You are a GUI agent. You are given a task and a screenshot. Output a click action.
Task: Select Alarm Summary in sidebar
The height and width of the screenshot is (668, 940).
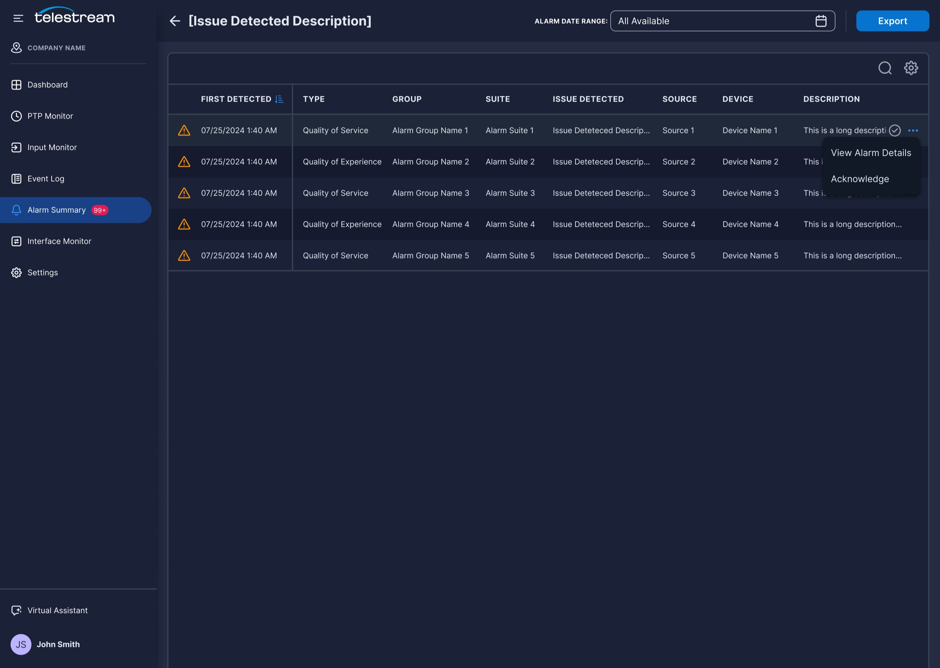tap(76, 210)
